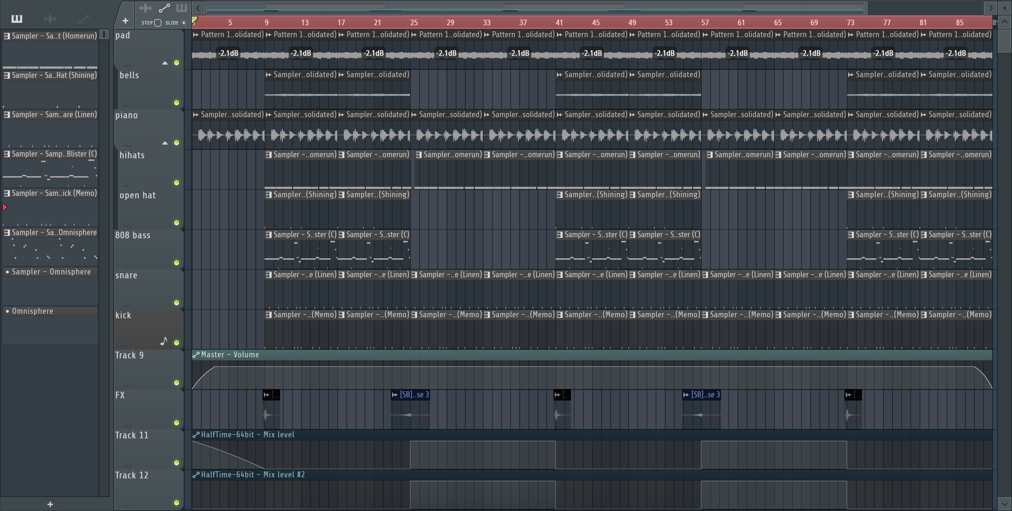Click the Sampler (Memo) pattern icon in picker

point(7,193)
